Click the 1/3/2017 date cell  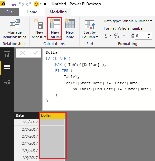(x=27, y=136)
